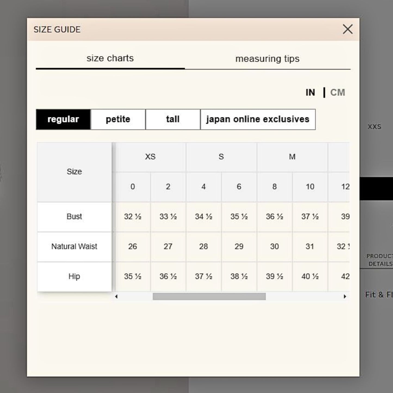Close the Size Guide dialog
Screen dimensions: 393x393
(x=347, y=29)
